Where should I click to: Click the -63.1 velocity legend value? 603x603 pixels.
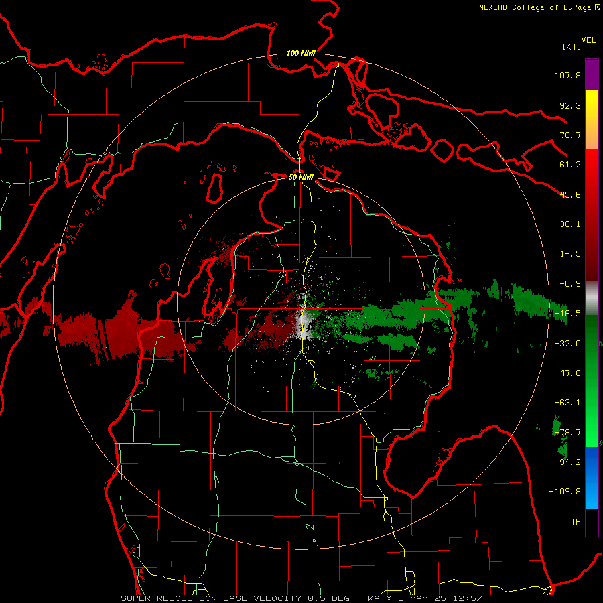tap(567, 403)
